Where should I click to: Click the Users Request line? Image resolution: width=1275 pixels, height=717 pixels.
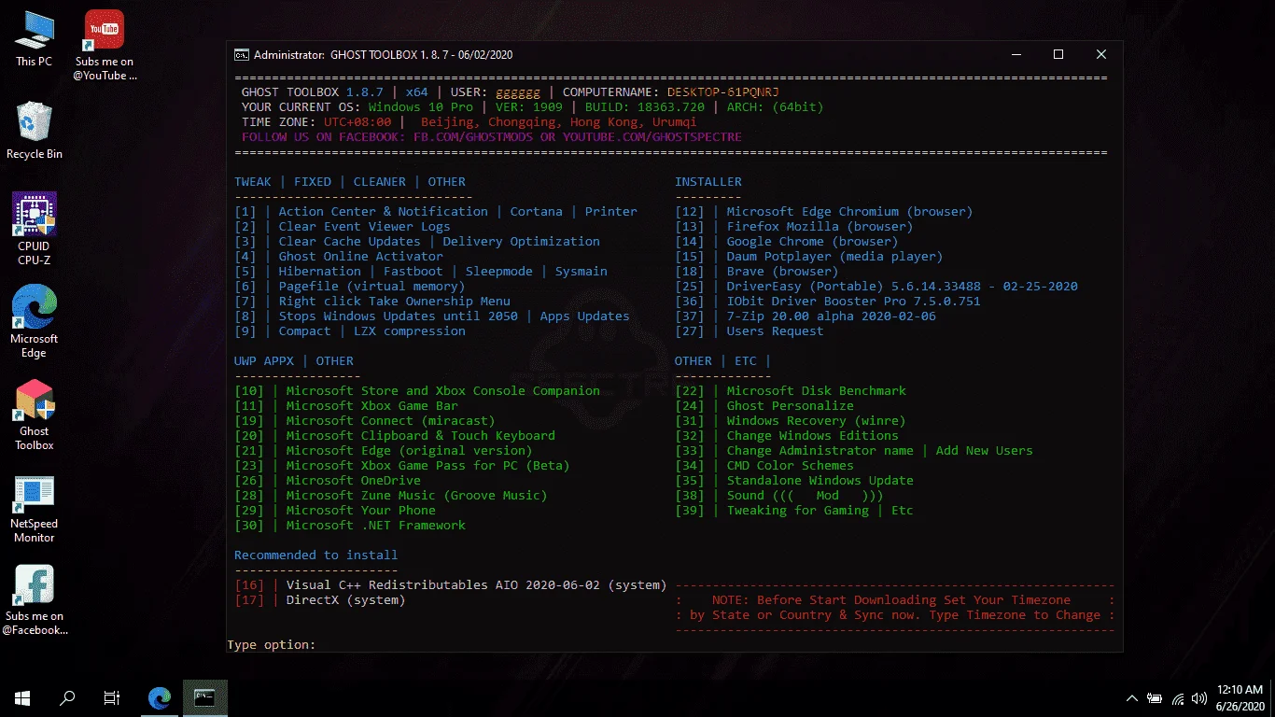coord(750,331)
